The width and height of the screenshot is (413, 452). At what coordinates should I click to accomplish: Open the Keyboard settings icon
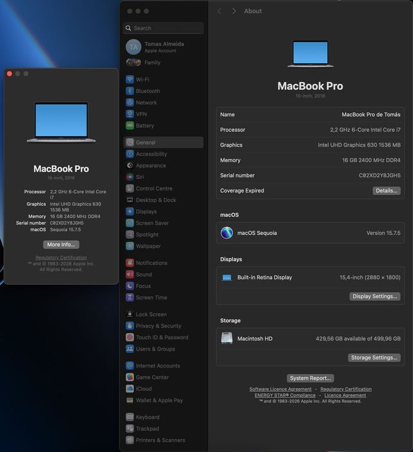click(130, 417)
